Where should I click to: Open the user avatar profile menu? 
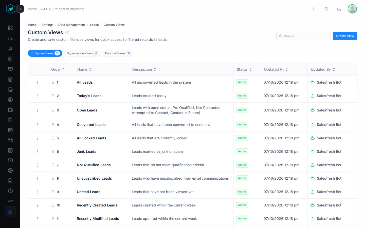click(x=352, y=9)
